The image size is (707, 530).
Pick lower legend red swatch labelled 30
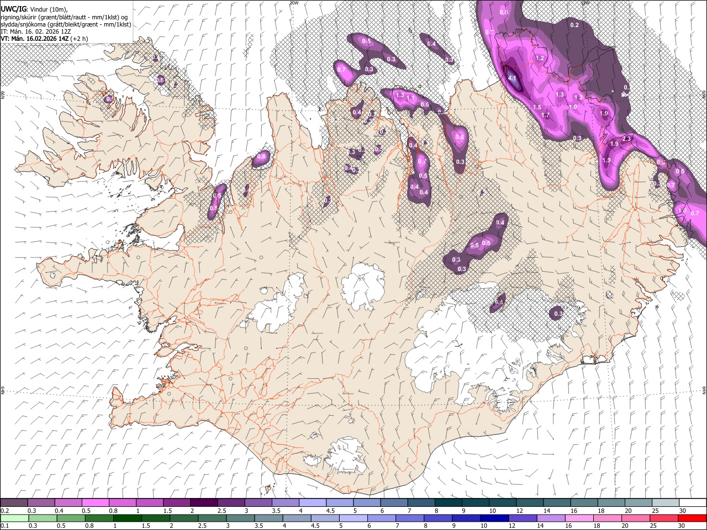coord(692,518)
